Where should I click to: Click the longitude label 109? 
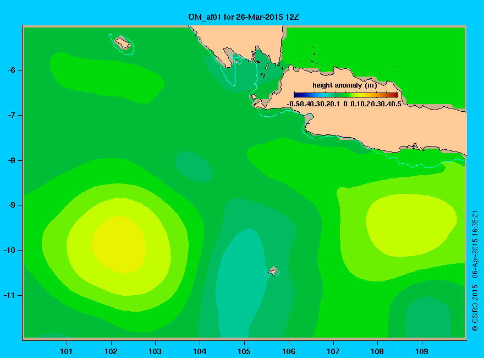422,351
